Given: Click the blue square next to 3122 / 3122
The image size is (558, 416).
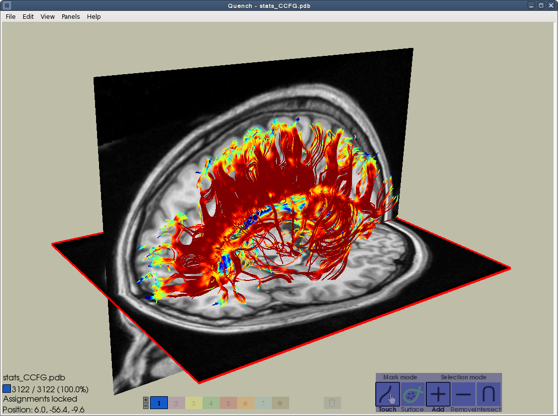Looking at the screenshot, I should click(7, 389).
